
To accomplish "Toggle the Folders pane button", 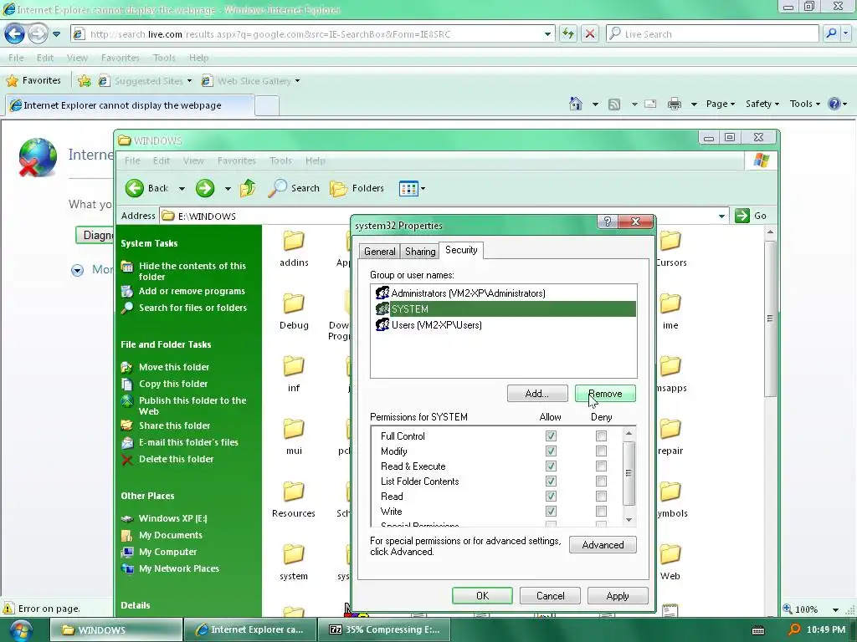I will tap(357, 188).
